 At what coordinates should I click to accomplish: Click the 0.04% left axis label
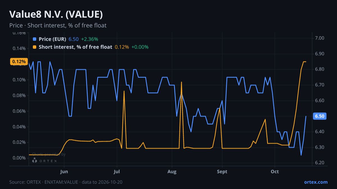point(19,127)
